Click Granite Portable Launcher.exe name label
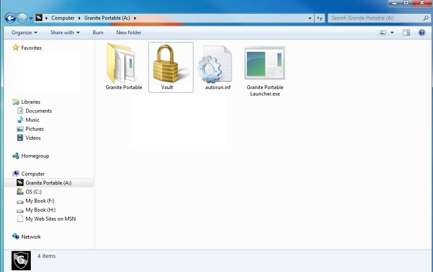The width and height of the screenshot is (433, 272). click(x=265, y=90)
